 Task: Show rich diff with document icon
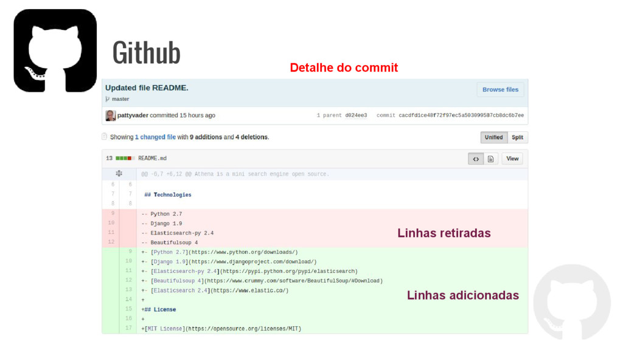(491, 159)
